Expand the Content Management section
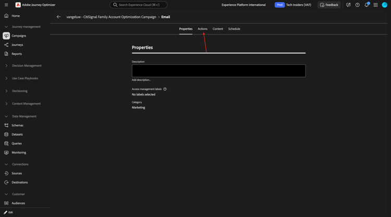 coord(6,104)
